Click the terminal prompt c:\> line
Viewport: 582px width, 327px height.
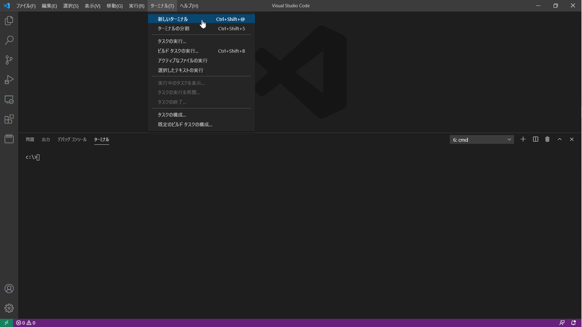pos(32,157)
